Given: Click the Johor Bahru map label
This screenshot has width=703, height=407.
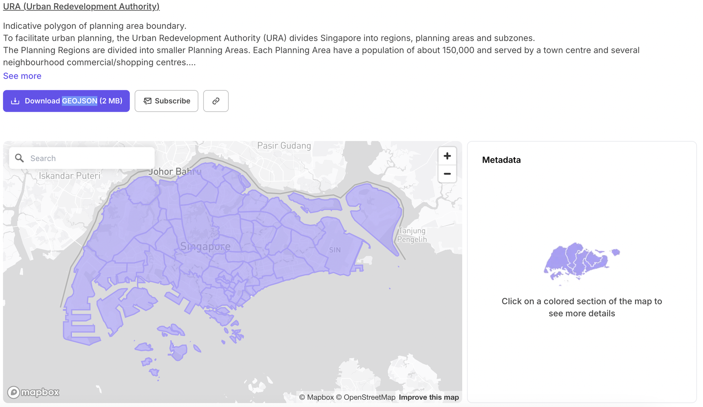Looking at the screenshot, I should point(175,172).
